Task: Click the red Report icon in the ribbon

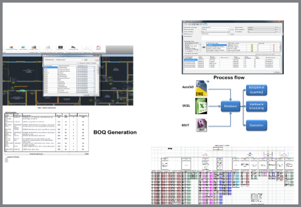Action: [98, 48]
